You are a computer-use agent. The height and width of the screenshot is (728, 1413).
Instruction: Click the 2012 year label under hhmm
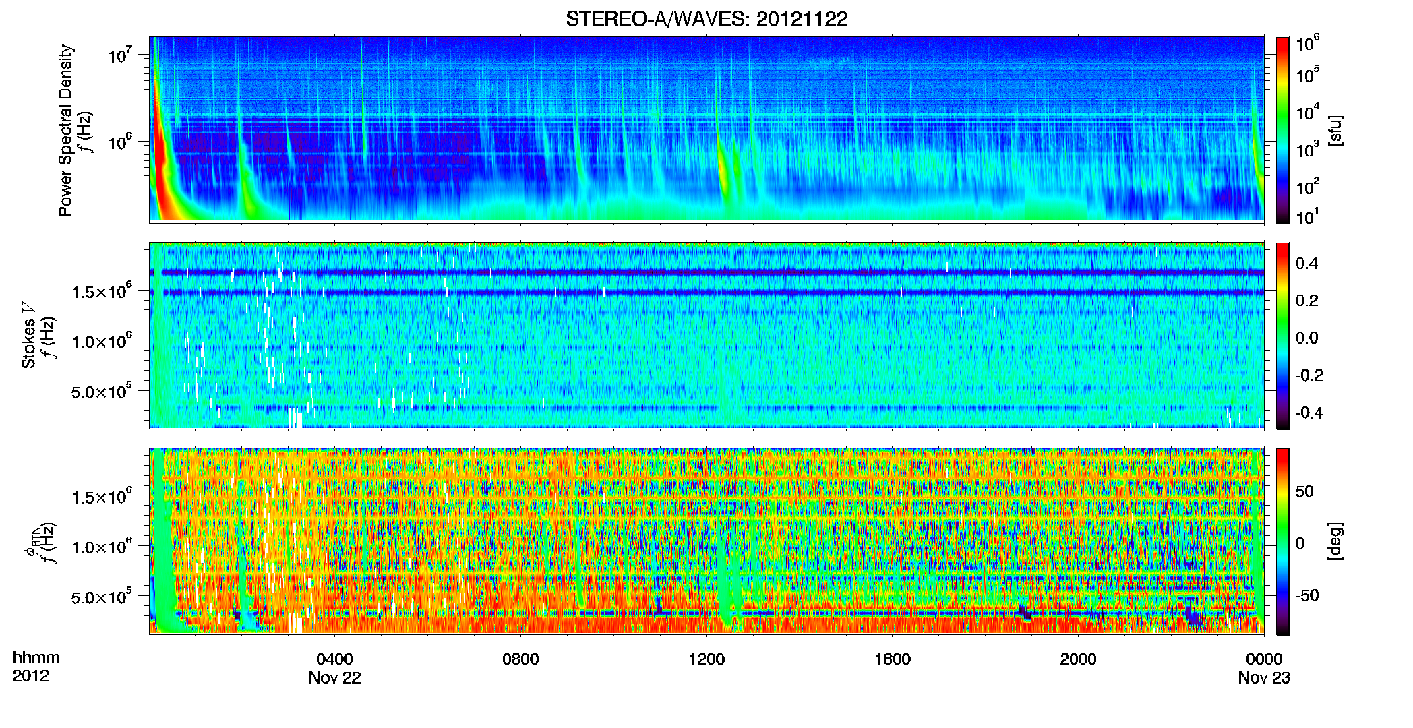tap(31, 676)
